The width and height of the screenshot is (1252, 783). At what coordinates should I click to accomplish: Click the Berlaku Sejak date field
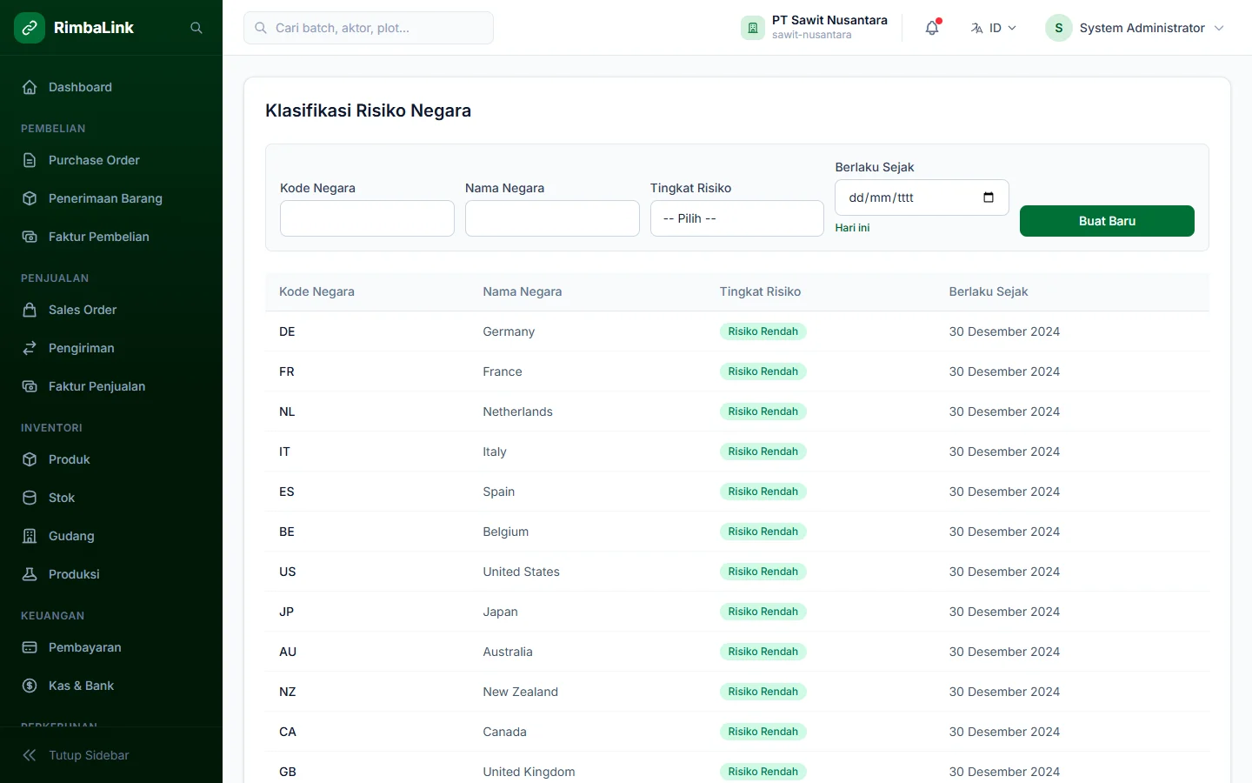pyautogui.click(x=922, y=197)
